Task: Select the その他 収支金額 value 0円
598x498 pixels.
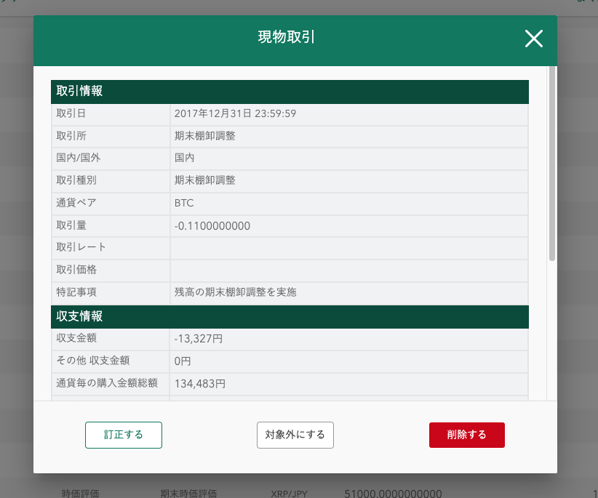Action: tap(183, 361)
